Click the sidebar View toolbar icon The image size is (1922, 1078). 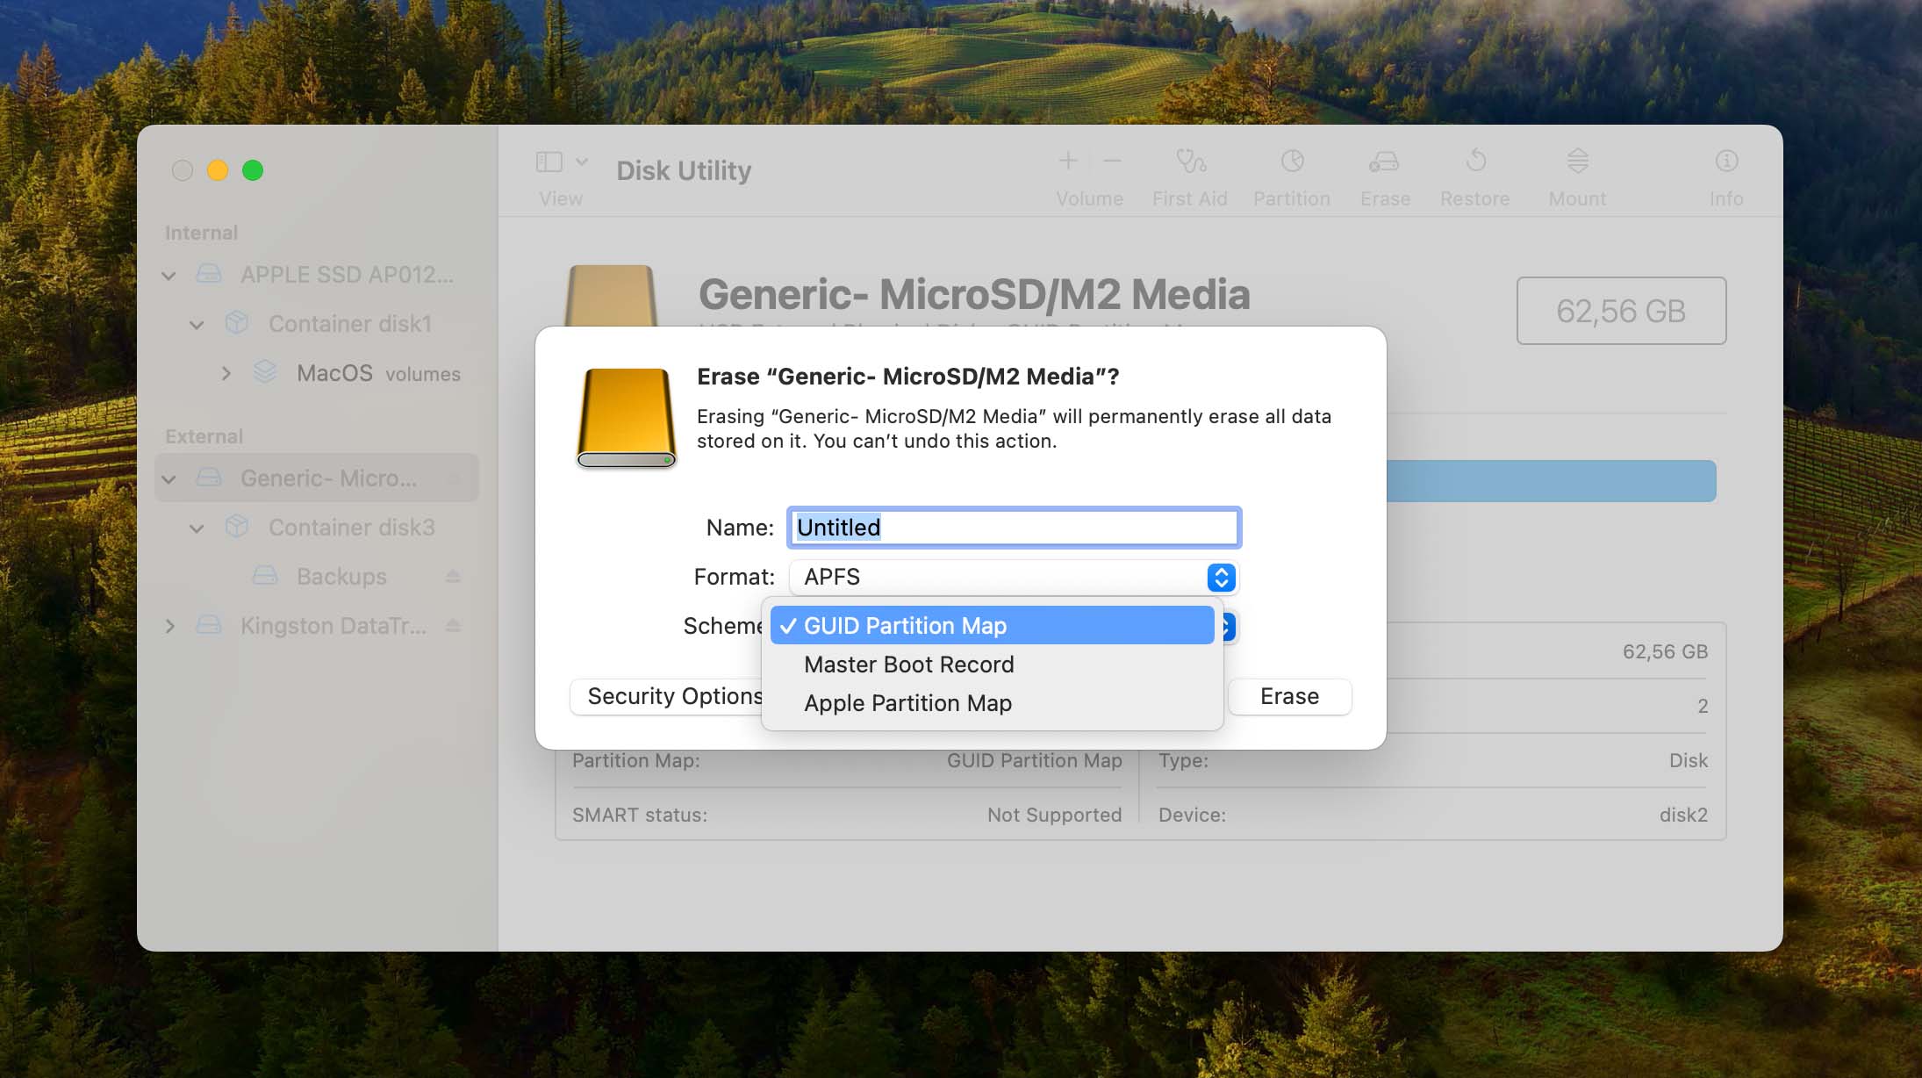point(549,162)
